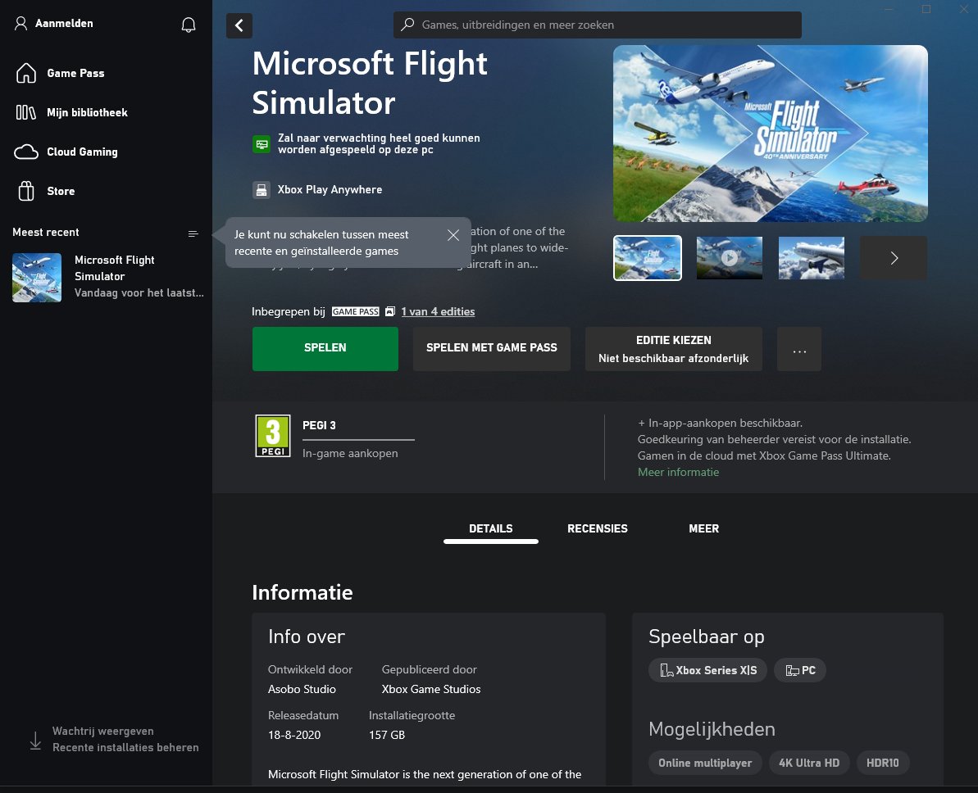The image size is (978, 793).
Task: Open Cloud Gaming in the sidebar
Action: (82, 152)
